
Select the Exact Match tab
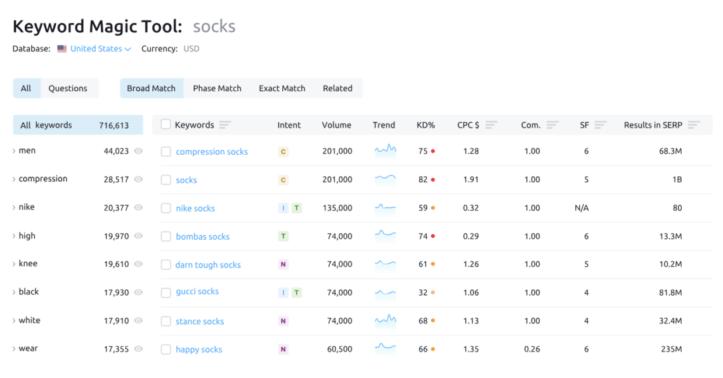click(282, 88)
